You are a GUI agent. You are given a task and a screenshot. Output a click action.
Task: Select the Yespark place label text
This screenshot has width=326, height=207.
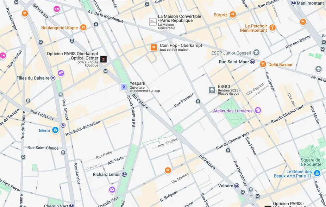(137, 83)
